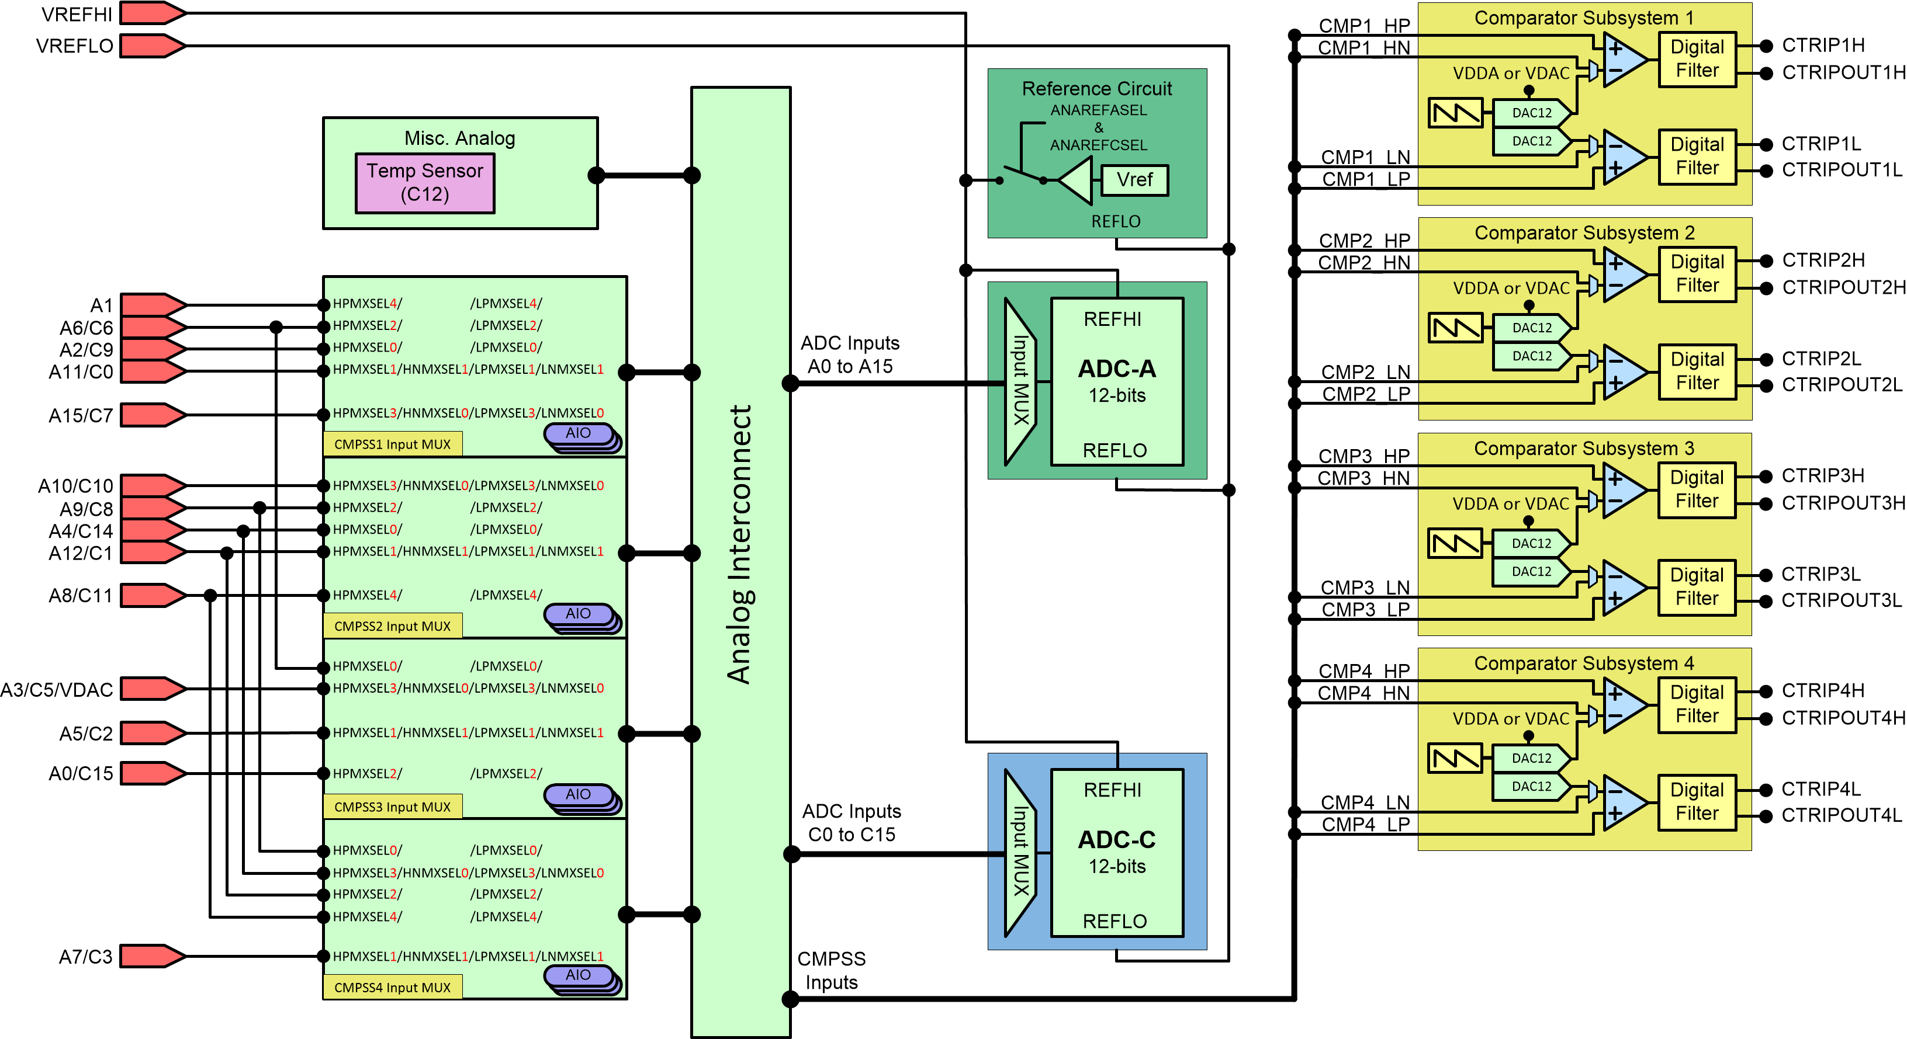The height and width of the screenshot is (1039, 1907).
Task: Click the CTRIP2H Digital Filter block
Action: pos(1698,274)
